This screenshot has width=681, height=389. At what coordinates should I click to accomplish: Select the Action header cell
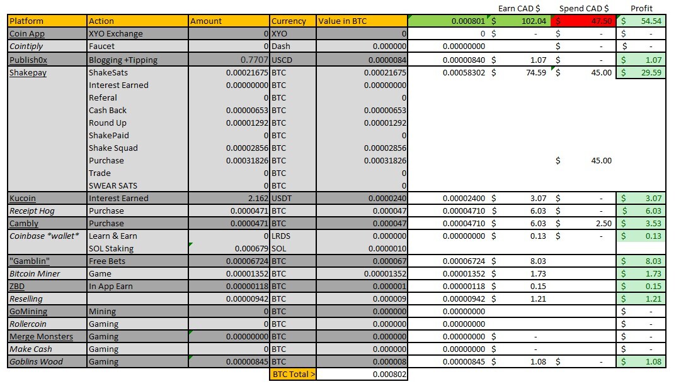click(x=138, y=21)
